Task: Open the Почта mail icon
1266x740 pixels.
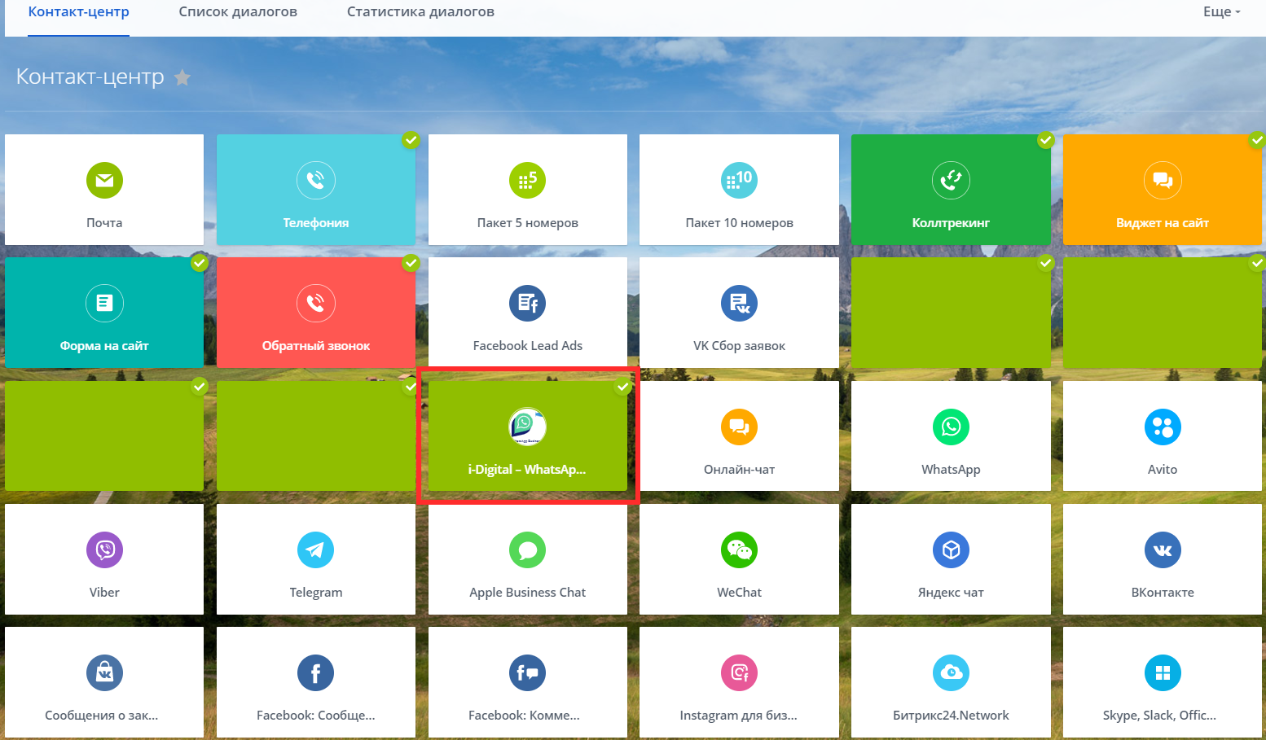Action: click(x=104, y=180)
